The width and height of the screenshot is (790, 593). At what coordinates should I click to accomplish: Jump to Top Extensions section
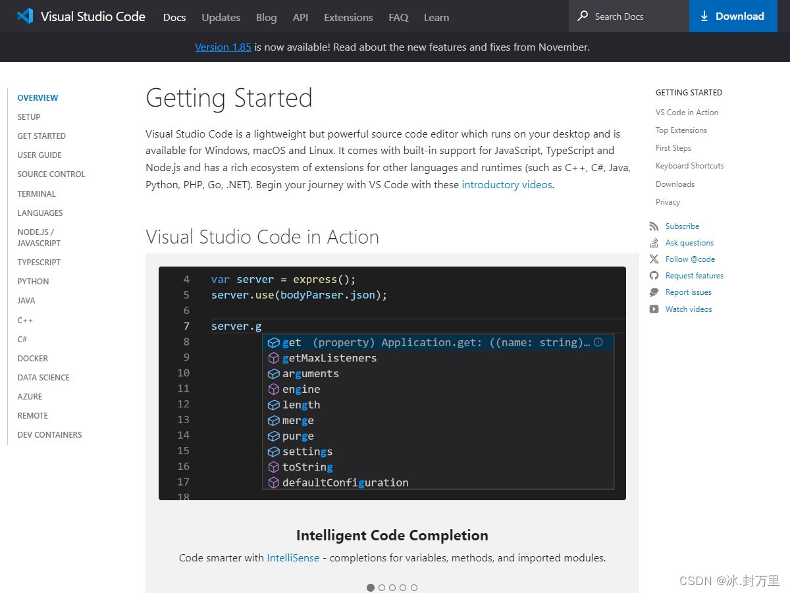tap(681, 130)
